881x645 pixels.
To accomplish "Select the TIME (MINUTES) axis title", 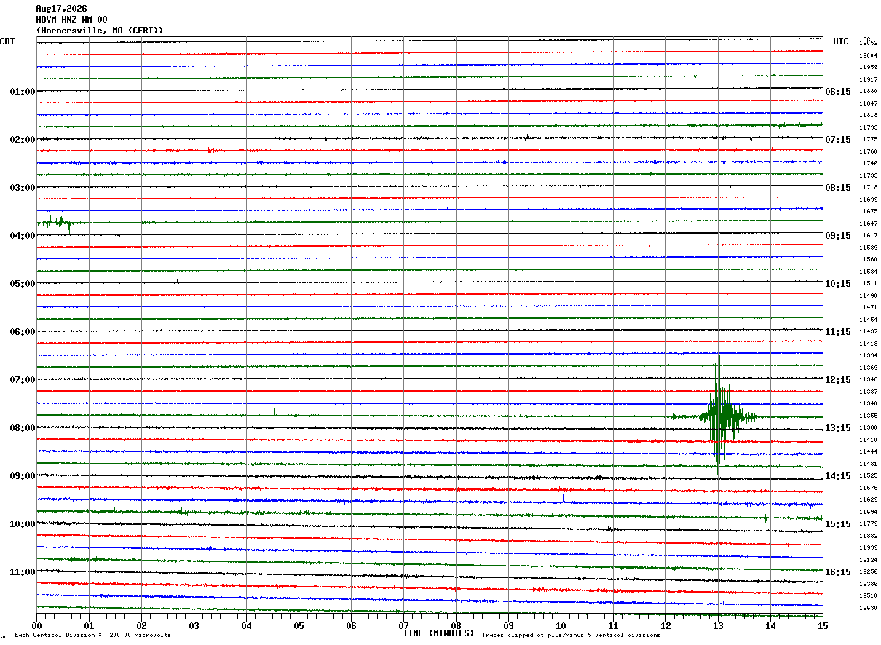I will [438, 633].
